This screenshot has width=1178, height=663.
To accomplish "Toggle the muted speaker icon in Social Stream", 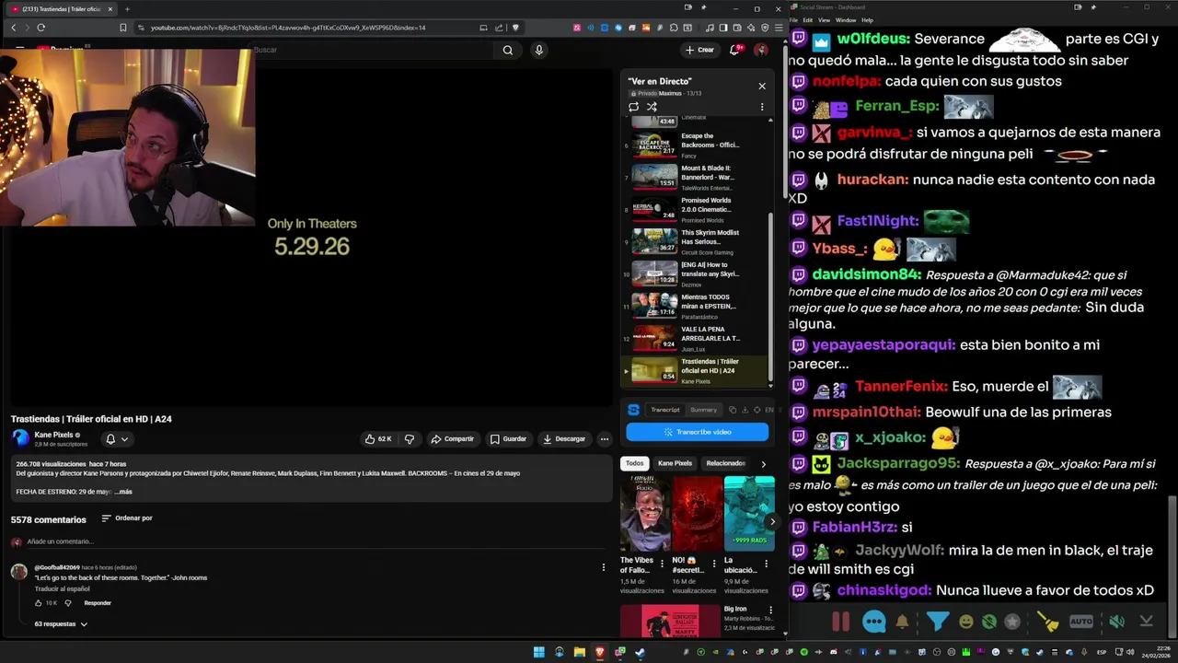I will 1116,622.
